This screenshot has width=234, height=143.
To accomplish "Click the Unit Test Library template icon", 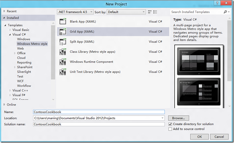I will coord(63,72).
